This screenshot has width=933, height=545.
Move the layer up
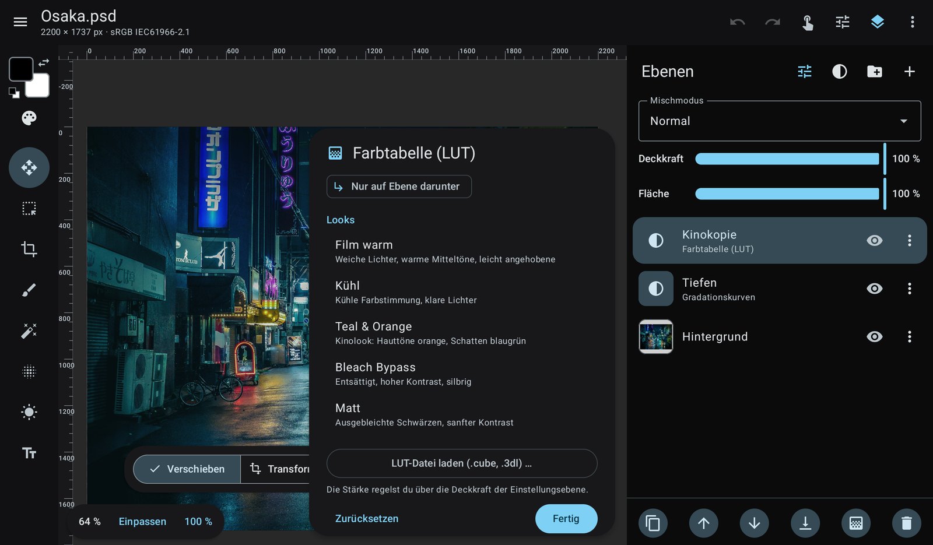pos(704,523)
